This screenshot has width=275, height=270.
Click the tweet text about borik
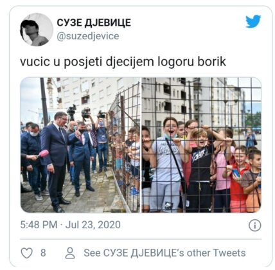click(x=123, y=62)
